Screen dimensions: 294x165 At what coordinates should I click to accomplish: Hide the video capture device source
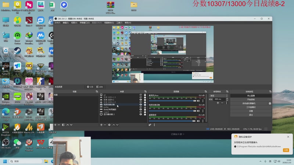pyautogui.click(x=141, y=104)
